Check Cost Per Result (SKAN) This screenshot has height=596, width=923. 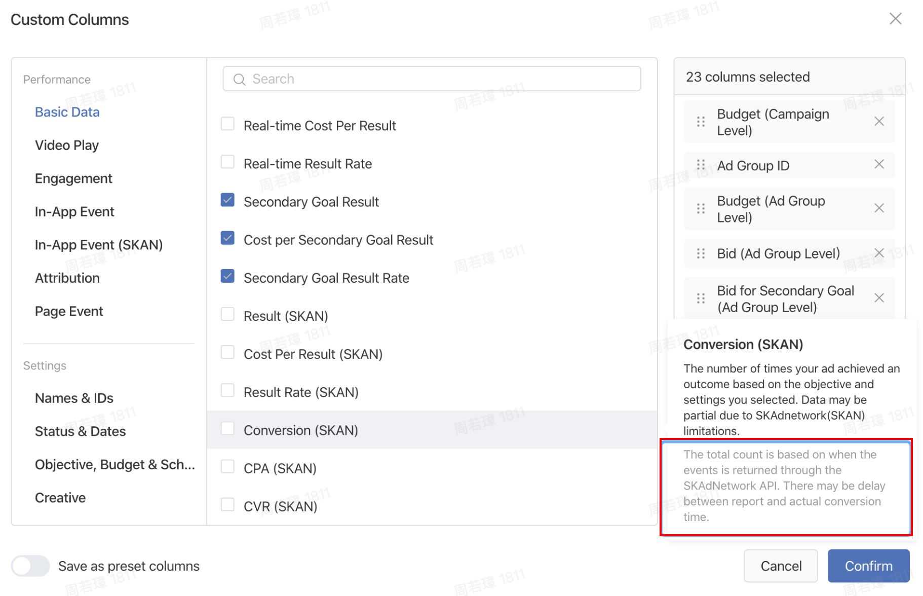(227, 352)
